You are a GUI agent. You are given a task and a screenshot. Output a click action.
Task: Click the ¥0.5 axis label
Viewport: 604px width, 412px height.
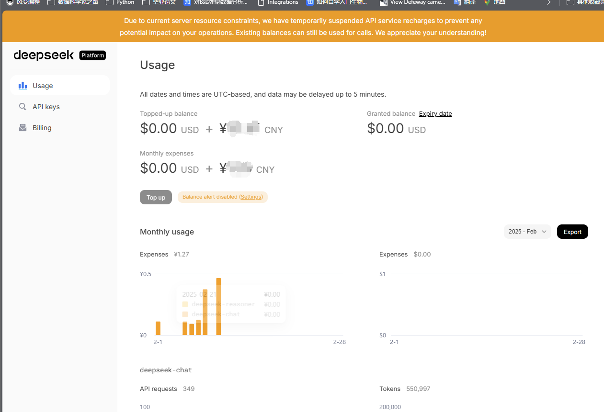(x=146, y=274)
